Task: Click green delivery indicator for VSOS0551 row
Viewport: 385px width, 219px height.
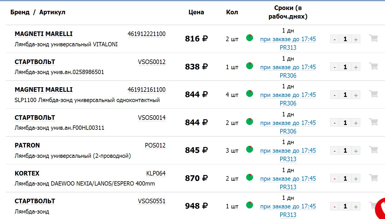Action: tap(250, 205)
